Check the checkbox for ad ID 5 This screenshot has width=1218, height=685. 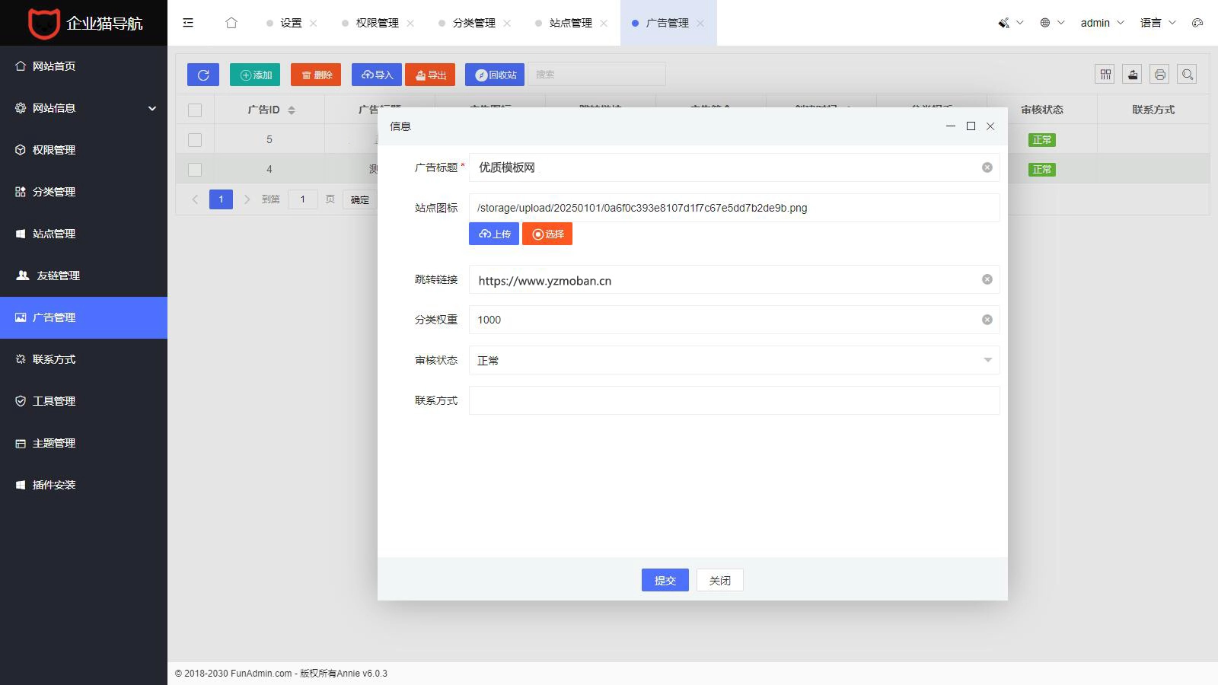195,139
